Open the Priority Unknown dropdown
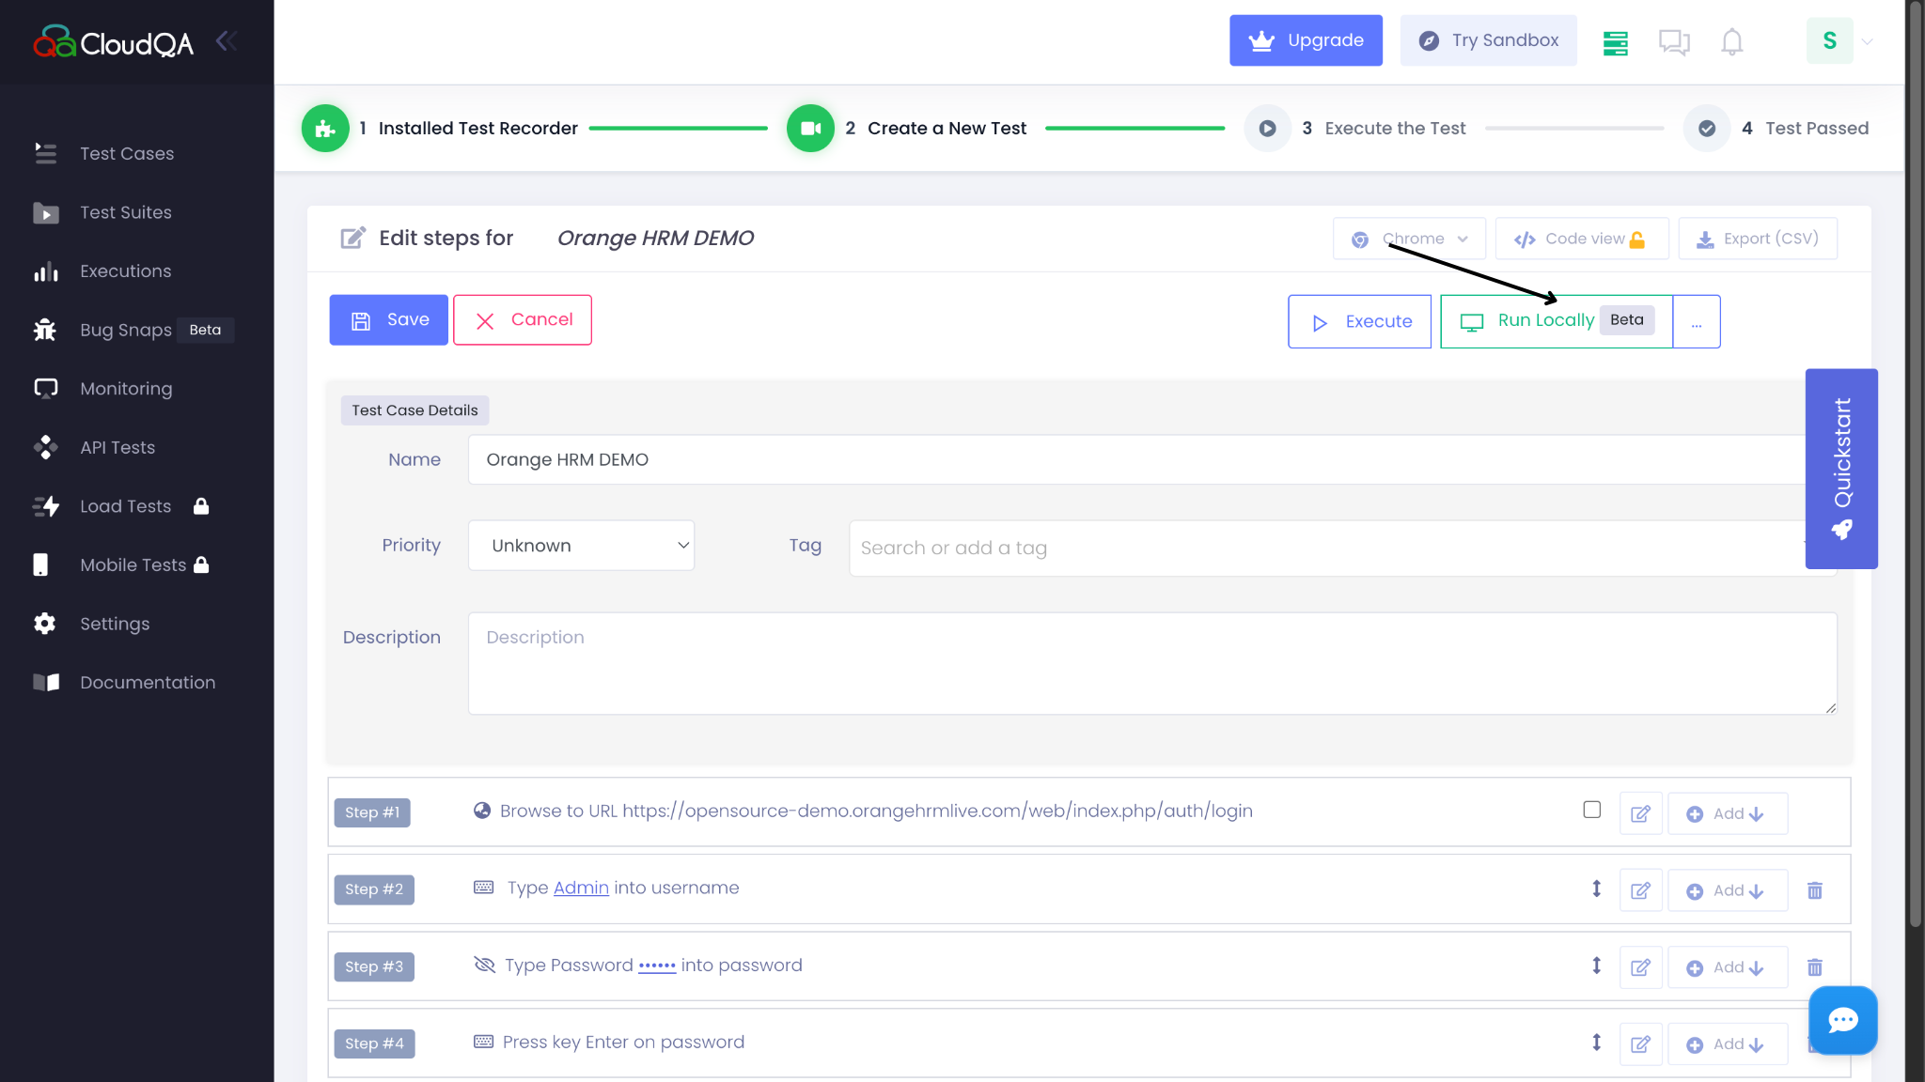This screenshot has width=1925, height=1082. [581, 546]
